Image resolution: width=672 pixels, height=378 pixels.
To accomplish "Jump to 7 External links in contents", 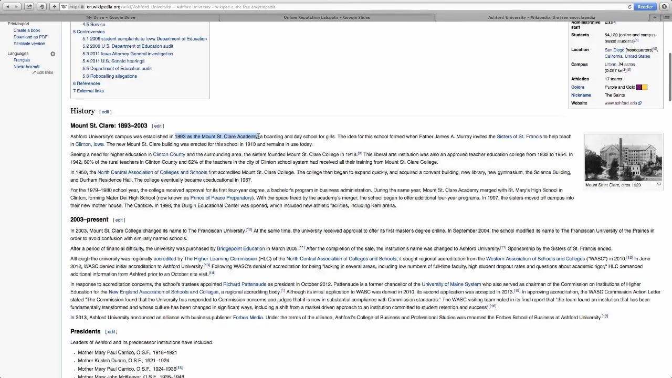I will [88, 91].
